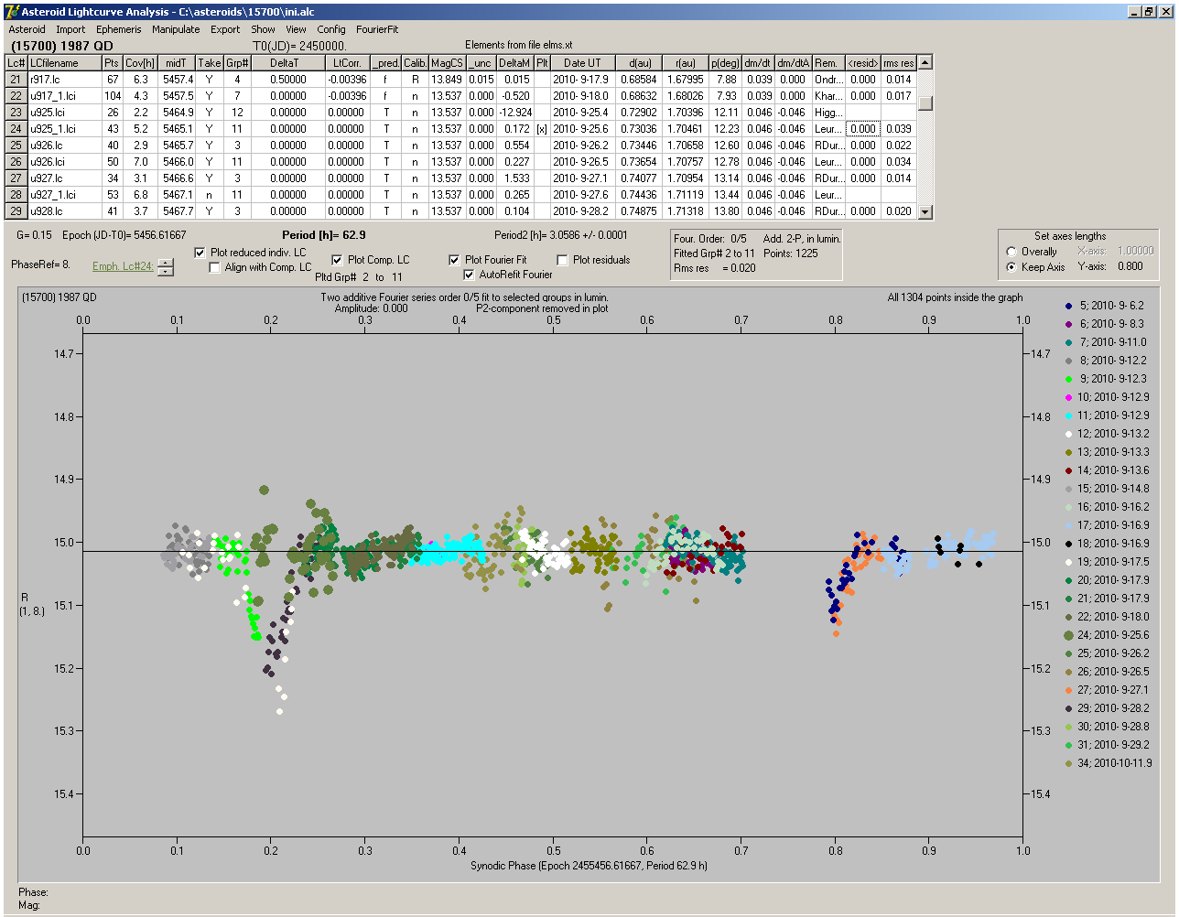The image size is (1179, 917).
Task: Select the Overally axes radio button
Action: pos(1011,252)
